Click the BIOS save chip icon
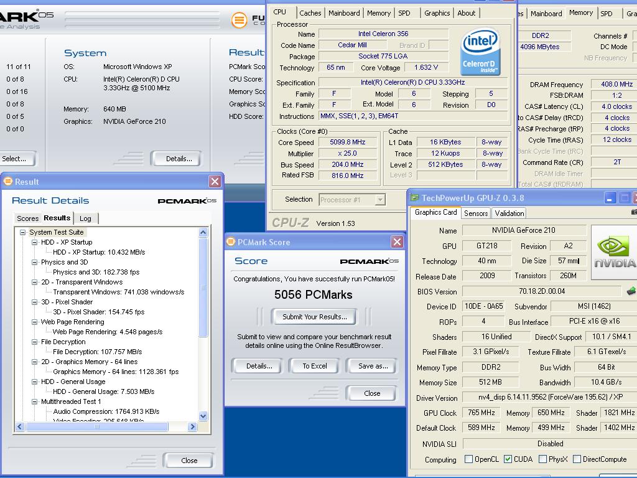The height and width of the screenshot is (478, 637). [x=631, y=291]
